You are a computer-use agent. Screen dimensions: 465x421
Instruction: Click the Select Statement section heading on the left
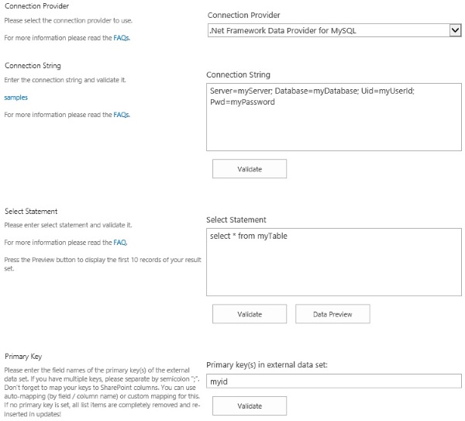31,211
